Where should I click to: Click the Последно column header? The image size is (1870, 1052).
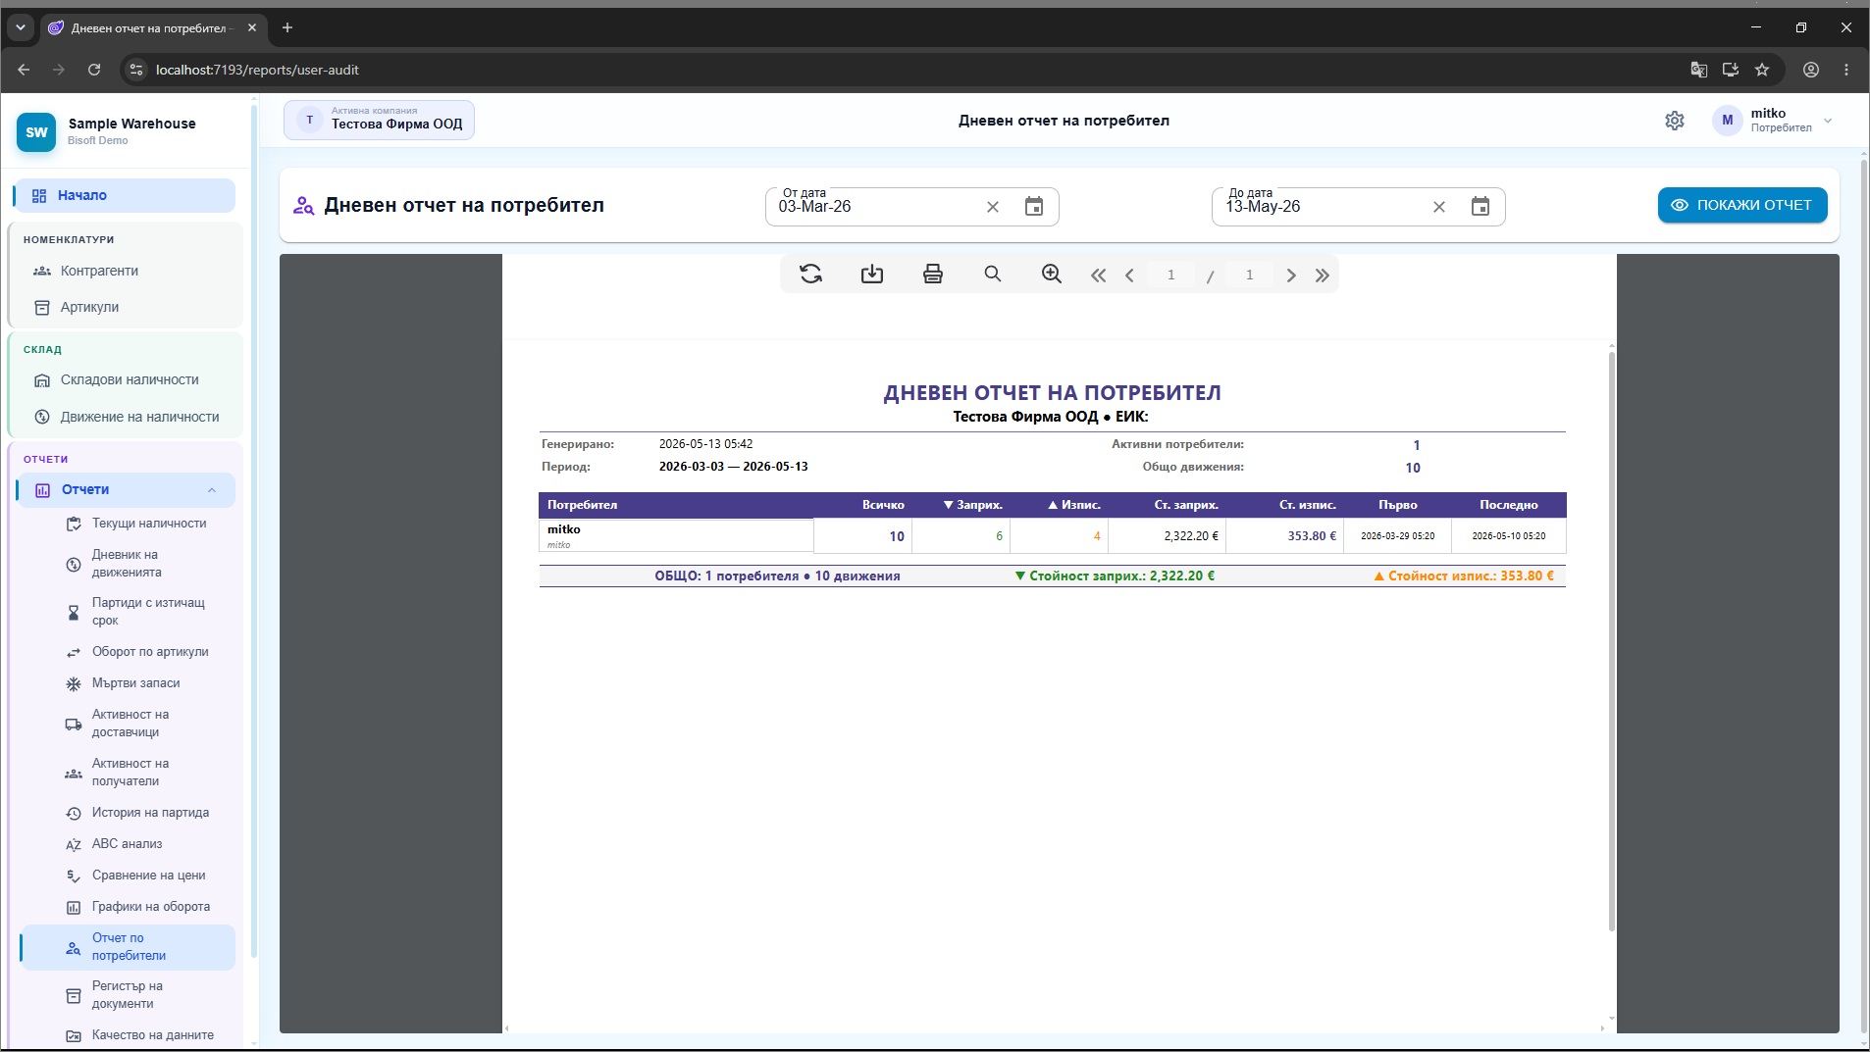point(1508,505)
